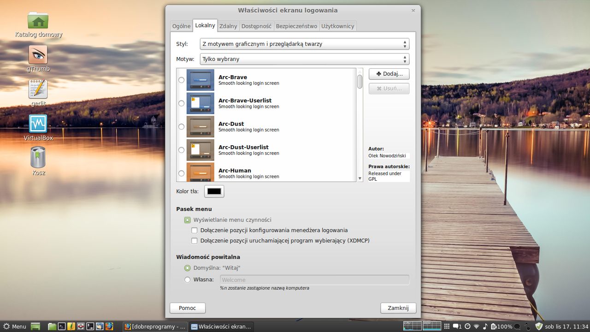Click the red lifebuoy panel launcher
This screenshot has height=332, width=590.
point(80,326)
